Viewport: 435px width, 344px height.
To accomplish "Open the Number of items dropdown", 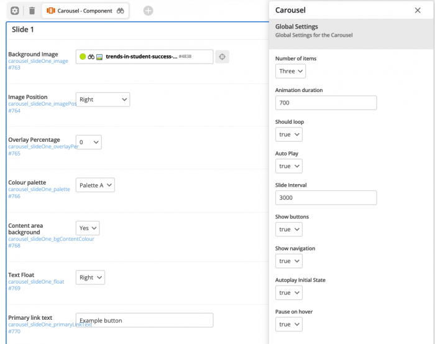I will click(290, 71).
